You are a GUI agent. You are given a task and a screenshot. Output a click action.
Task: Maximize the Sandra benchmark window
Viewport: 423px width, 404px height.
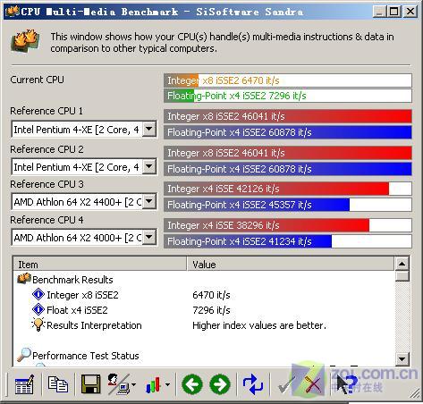click(393, 12)
